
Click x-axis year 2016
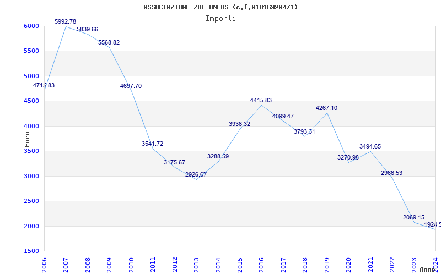[261, 265]
